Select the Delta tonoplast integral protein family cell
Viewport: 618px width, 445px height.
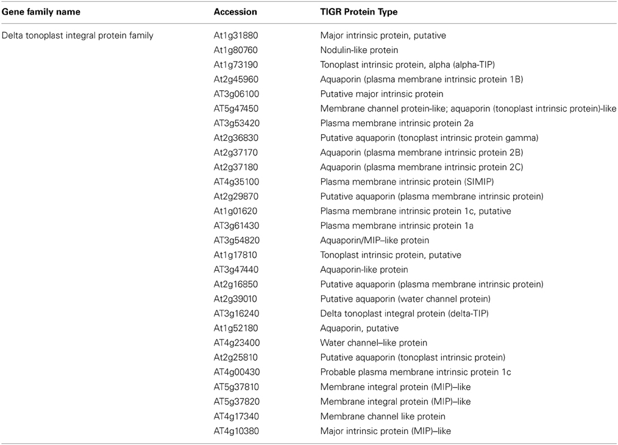coord(78,35)
